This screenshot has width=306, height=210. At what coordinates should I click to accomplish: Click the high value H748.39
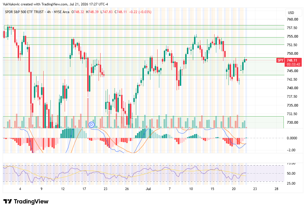click(x=92, y=12)
